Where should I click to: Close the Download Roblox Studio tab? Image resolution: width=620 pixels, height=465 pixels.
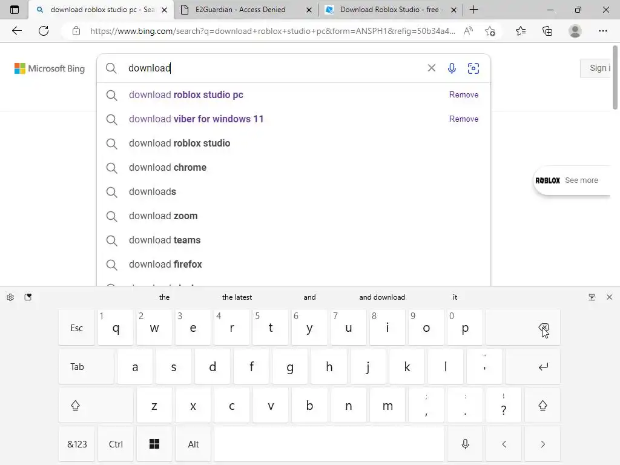coord(454,10)
